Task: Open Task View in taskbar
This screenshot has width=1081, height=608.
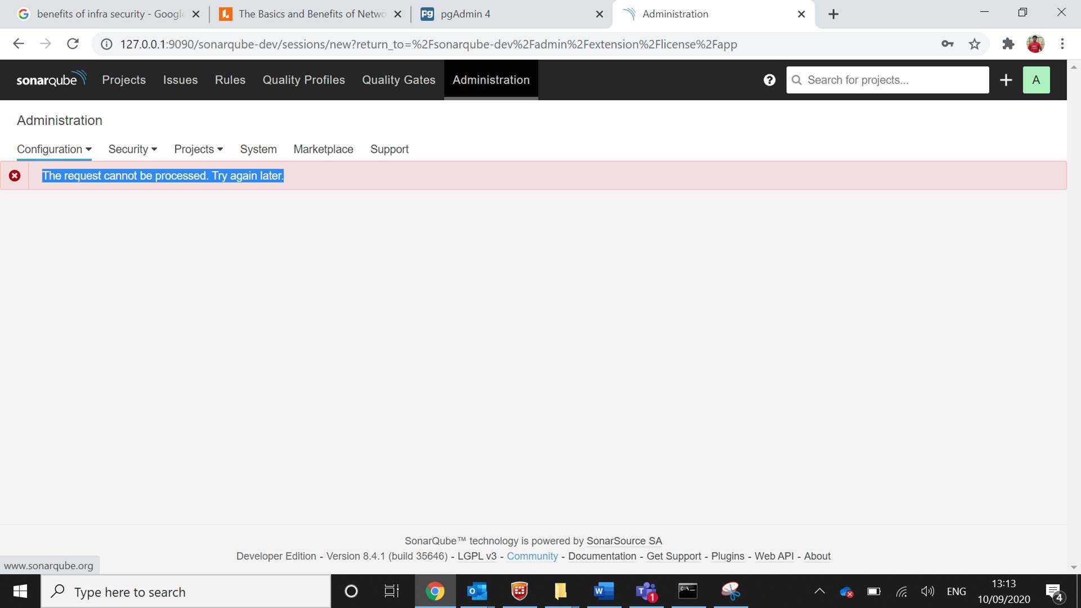Action: coord(392,591)
